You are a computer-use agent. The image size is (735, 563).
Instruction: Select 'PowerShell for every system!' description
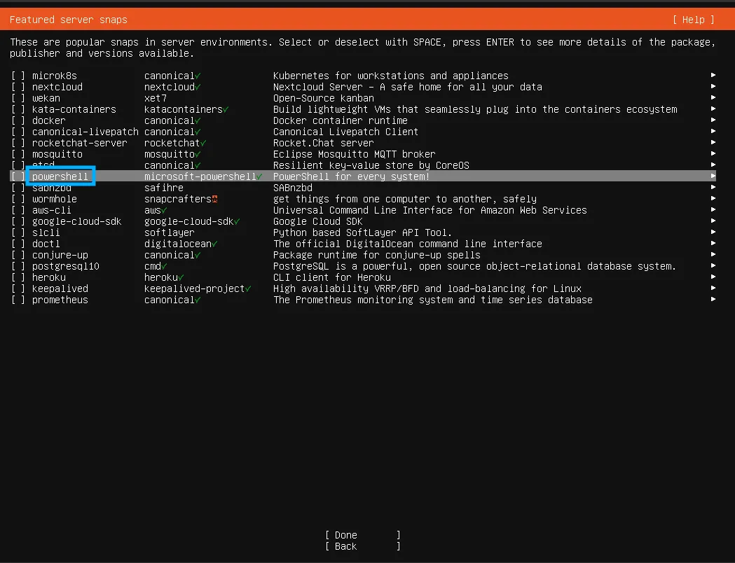pos(352,176)
